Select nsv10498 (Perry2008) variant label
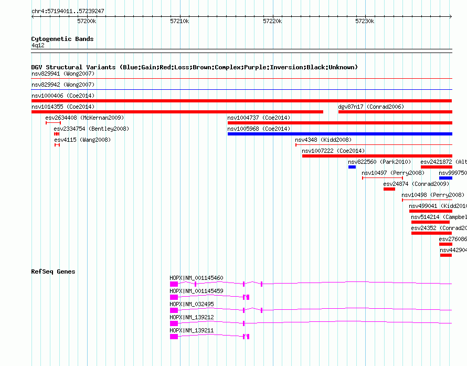467x366 pixels. (x=433, y=195)
